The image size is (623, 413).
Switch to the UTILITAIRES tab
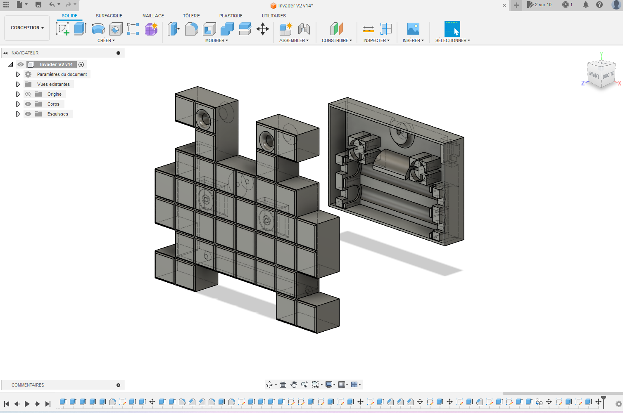coord(274,16)
